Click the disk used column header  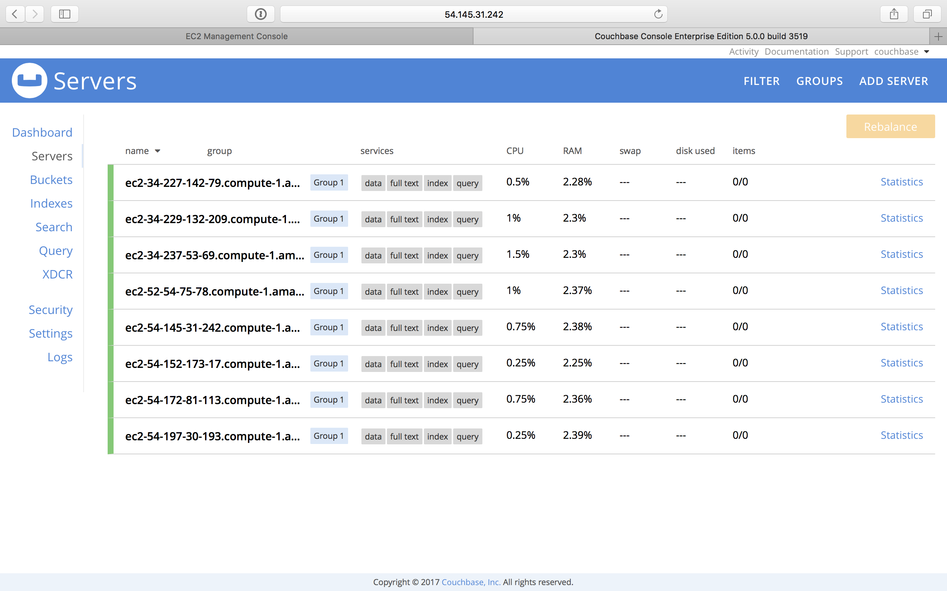[695, 151]
